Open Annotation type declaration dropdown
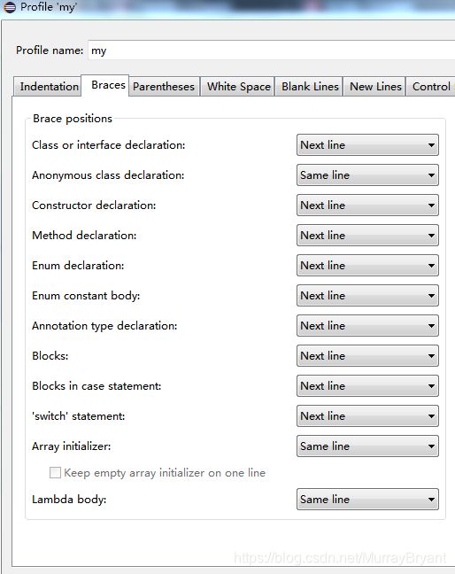 (367, 325)
